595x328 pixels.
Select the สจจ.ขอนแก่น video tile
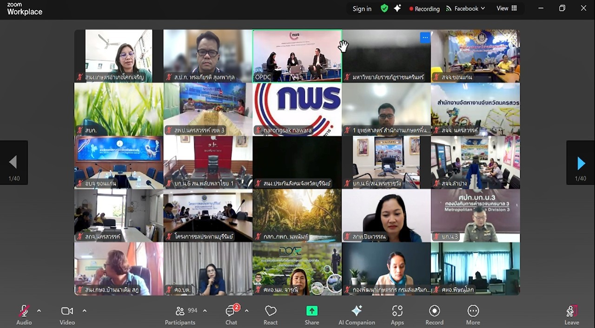(x=475, y=56)
